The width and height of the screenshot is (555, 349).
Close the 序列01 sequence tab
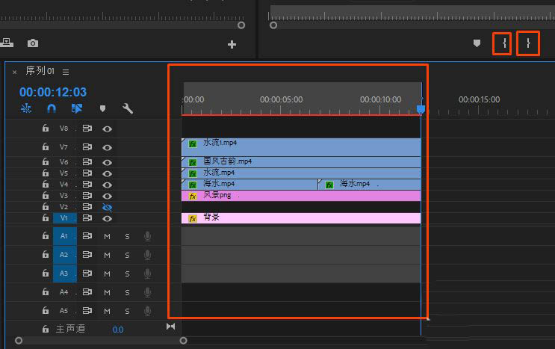(x=14, y=72)
